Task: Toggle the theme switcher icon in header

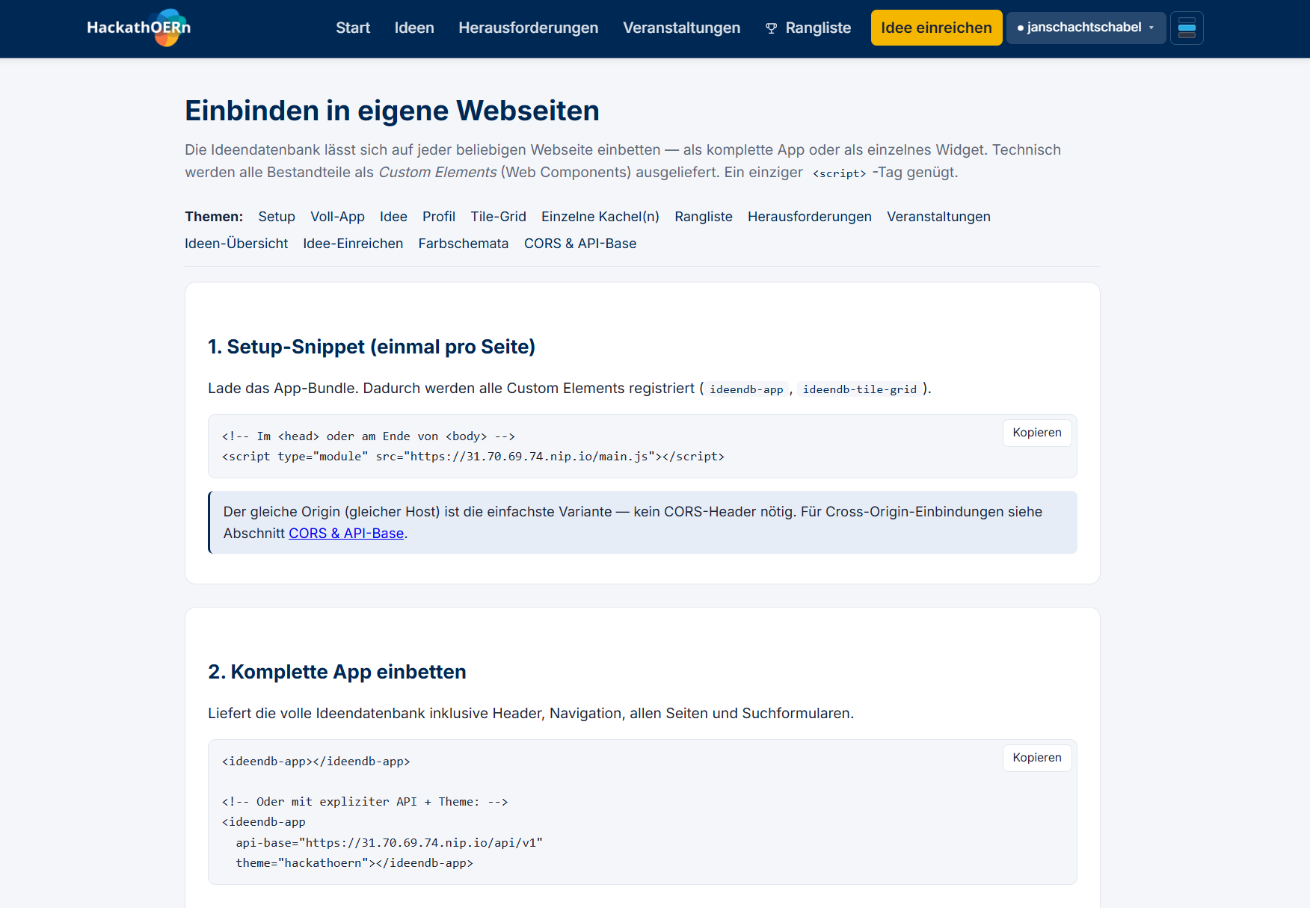Action: [1187, 28]
